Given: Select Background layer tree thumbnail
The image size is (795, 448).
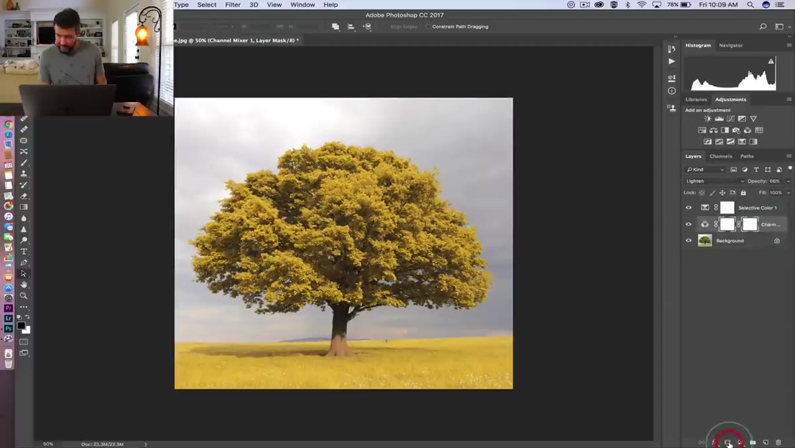Looking at the screenshot, I should [x=705, y=241].
